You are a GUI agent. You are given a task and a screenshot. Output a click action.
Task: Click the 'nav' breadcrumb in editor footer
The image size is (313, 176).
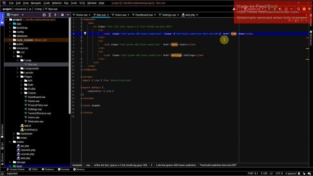(x=88, y=165)
